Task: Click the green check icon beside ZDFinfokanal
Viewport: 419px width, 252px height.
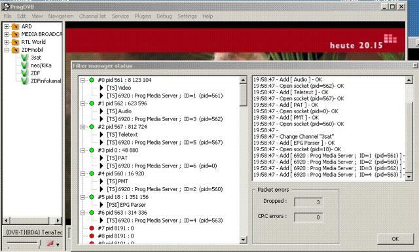Action: tap(24, 81)
